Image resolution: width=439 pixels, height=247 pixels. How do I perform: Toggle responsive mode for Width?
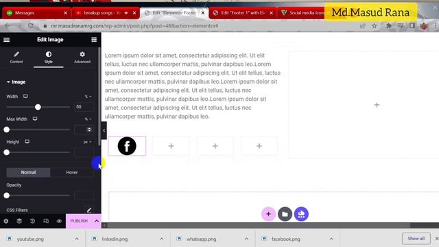[x=25, y=96]
